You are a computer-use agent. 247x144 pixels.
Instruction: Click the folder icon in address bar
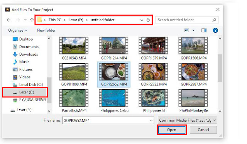(39, 20)
